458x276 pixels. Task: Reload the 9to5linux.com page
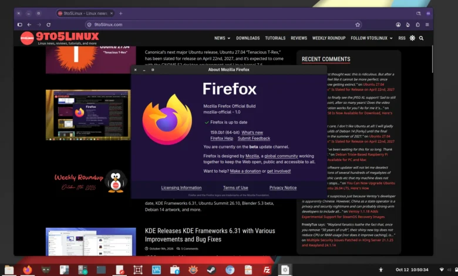tap(49, 25)
